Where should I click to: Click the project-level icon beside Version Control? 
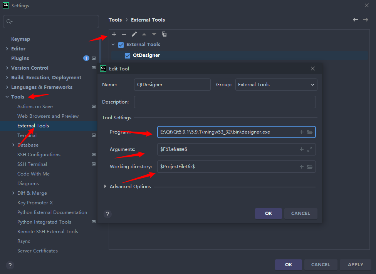click(x=94, y=68)
